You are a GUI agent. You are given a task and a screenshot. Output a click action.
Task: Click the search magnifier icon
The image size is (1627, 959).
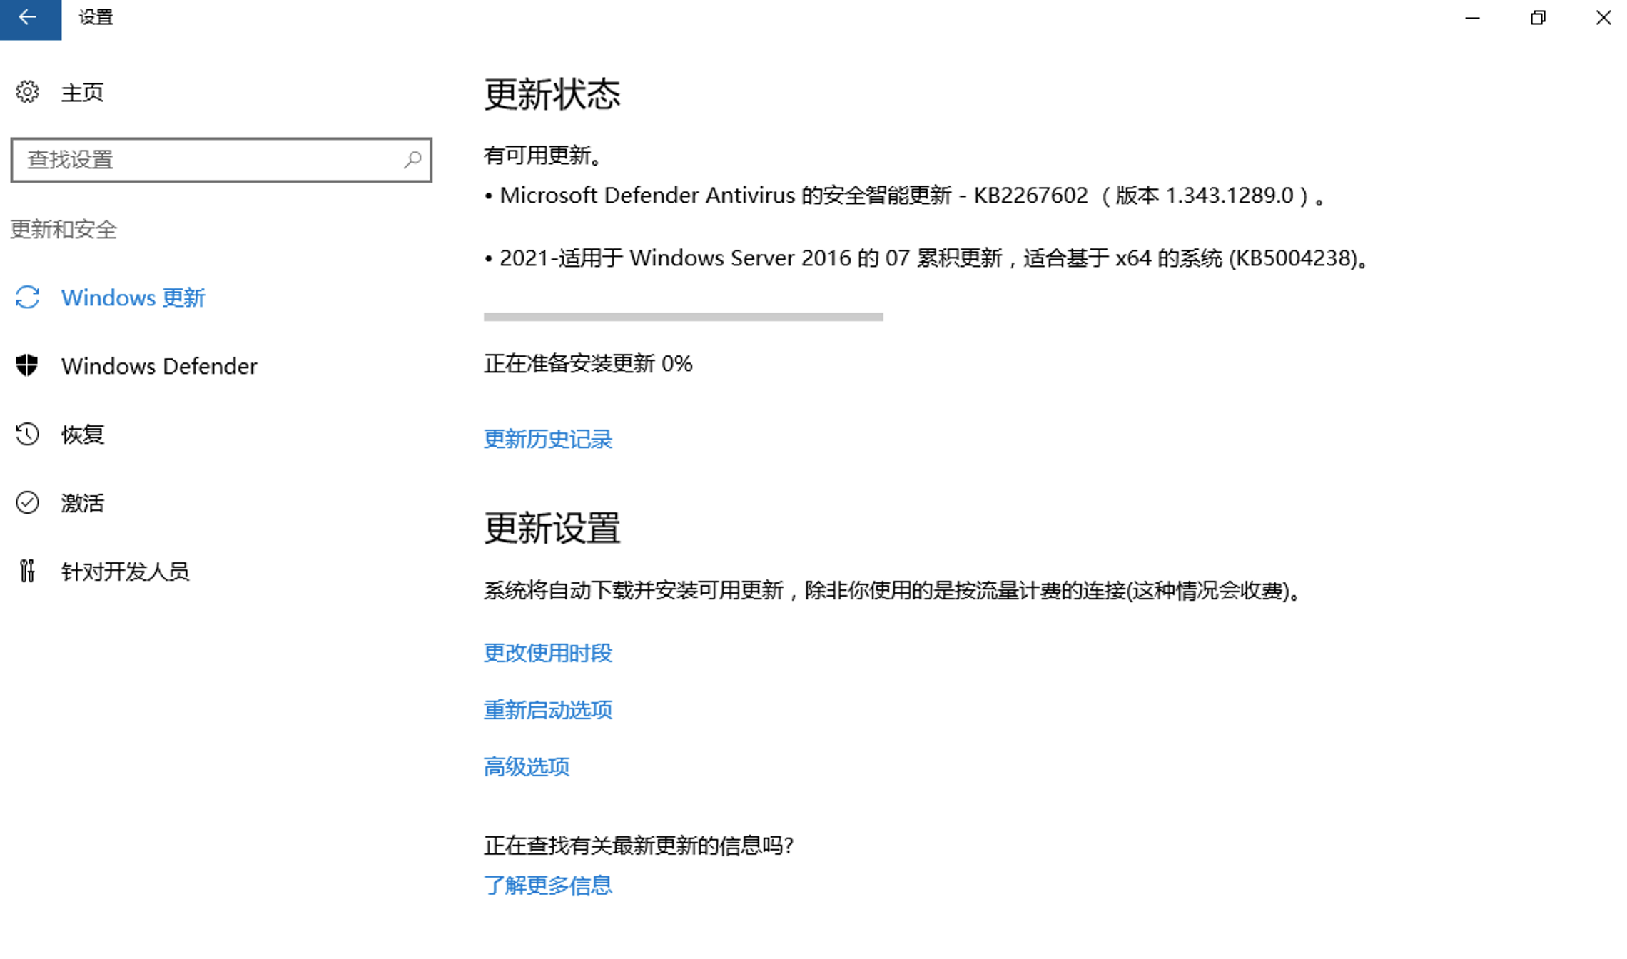click(x=412, y=160)
